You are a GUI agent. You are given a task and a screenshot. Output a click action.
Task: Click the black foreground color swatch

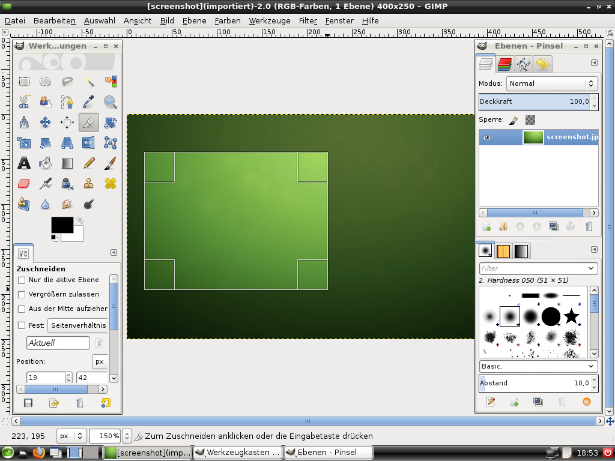click(62, 224)
